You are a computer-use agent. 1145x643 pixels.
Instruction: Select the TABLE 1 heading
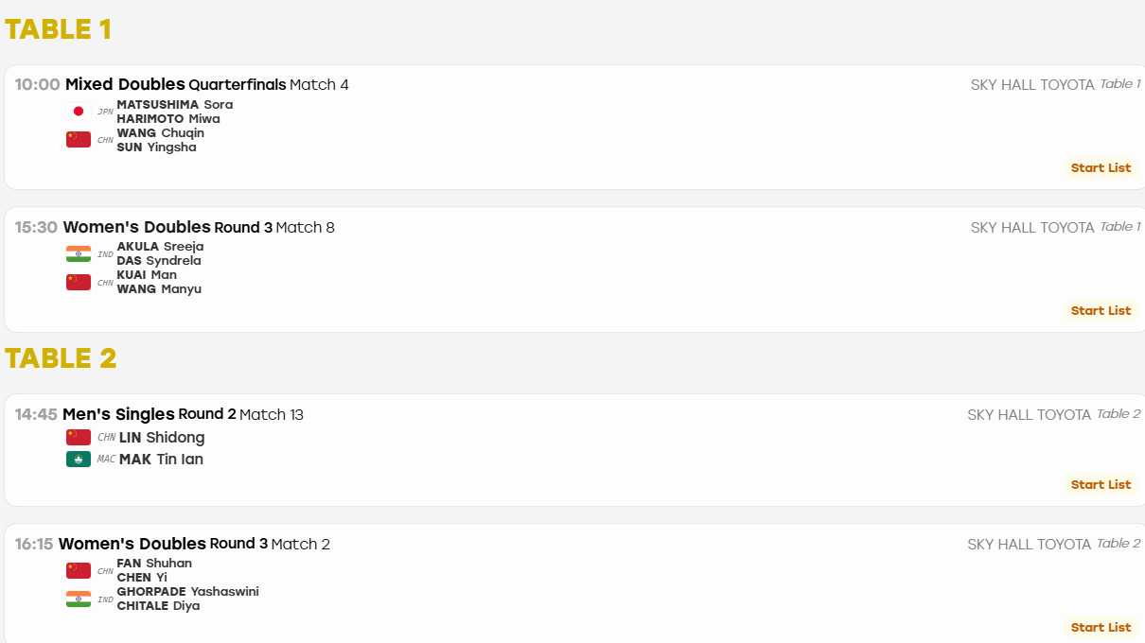coord(58,29)
